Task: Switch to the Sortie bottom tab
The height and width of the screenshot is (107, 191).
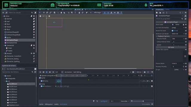Action: pyautogui.click(x=41, y=104)
